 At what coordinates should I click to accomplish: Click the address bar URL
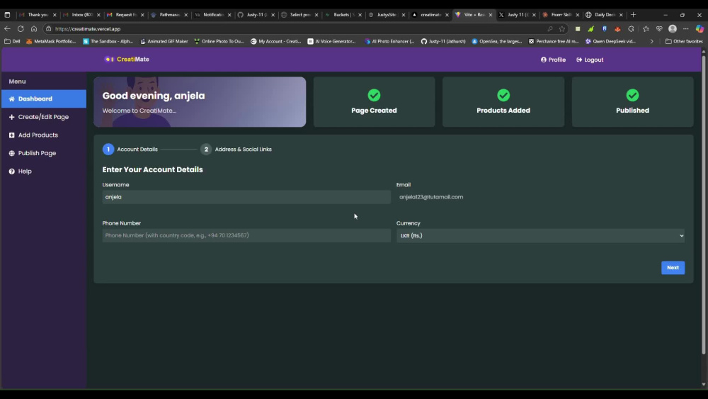[88, 29]
